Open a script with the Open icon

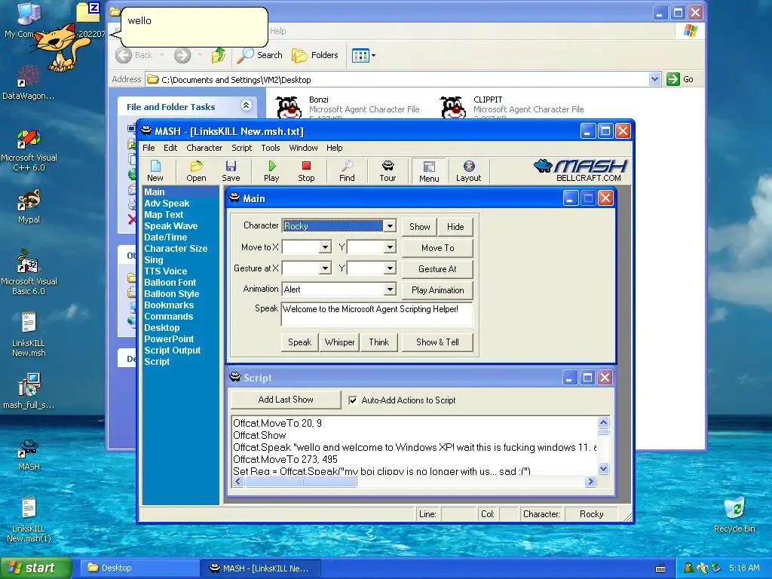pos(196,170)
